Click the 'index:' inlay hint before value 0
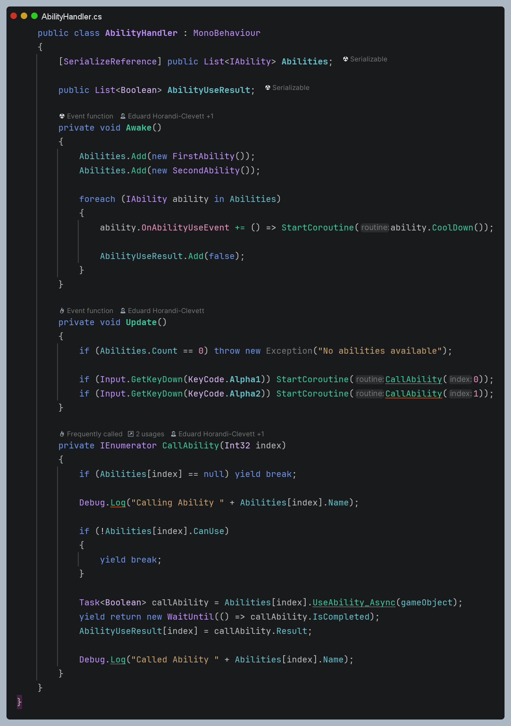 point(460,379)
